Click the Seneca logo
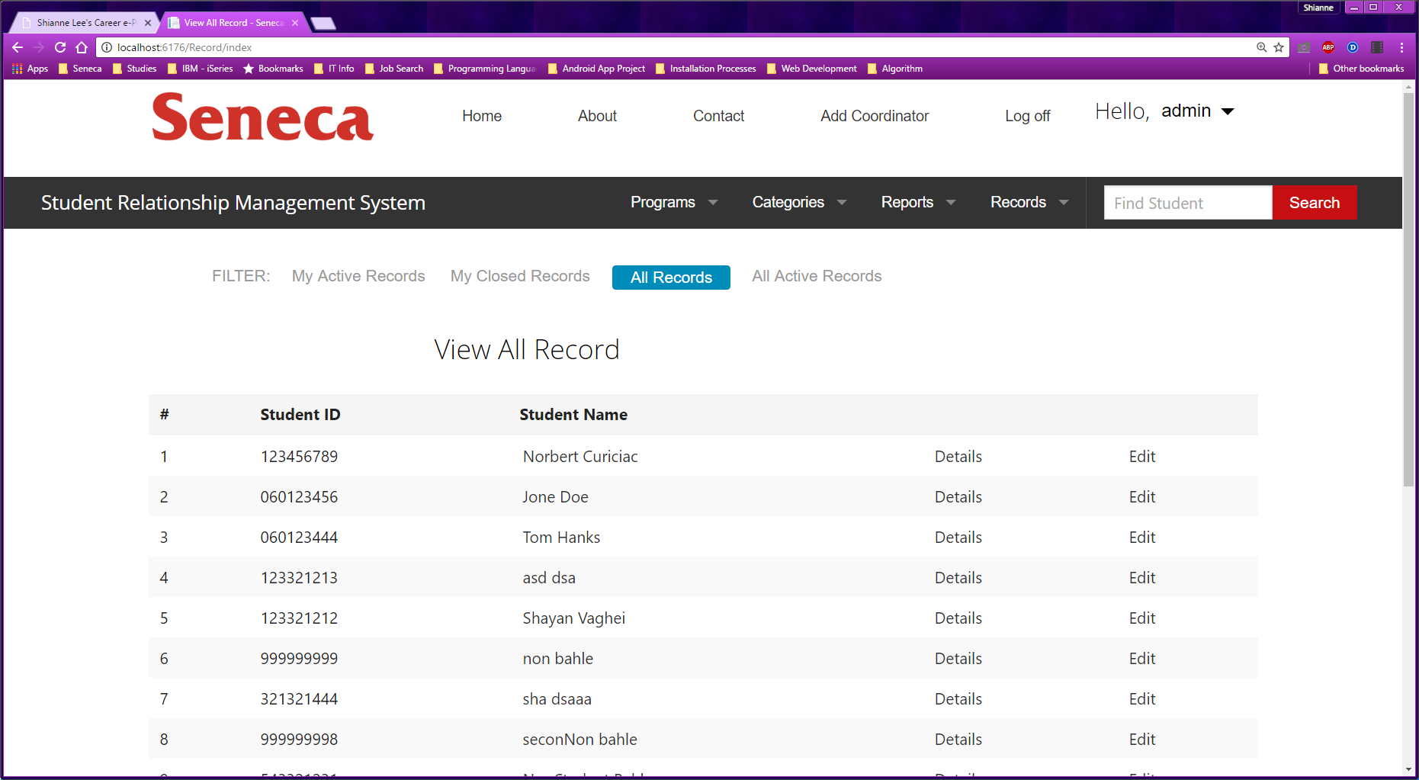The height and width of the screenshot is (780, 1419). [263, 117]
